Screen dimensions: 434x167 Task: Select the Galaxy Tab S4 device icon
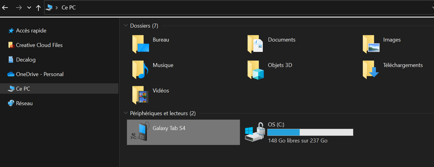[x=140, y=132]
